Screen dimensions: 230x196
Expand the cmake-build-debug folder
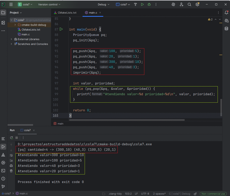[x=15, y=25]
